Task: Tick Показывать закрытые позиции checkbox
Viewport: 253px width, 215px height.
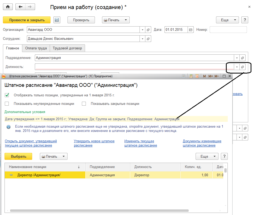Action: (84, 104)
